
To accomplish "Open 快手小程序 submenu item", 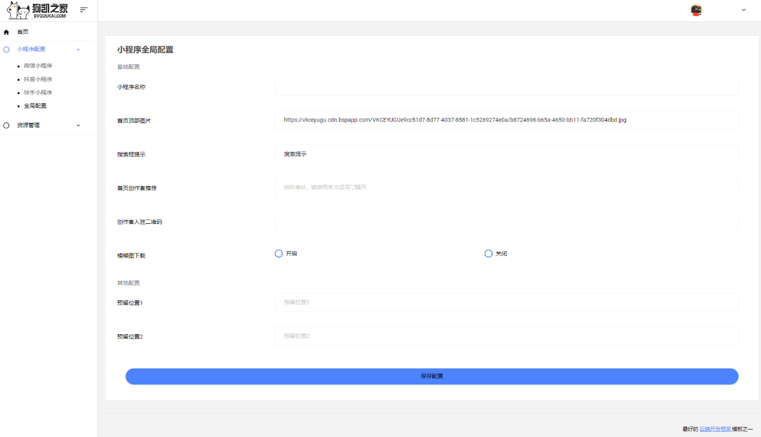I will 38,93.
